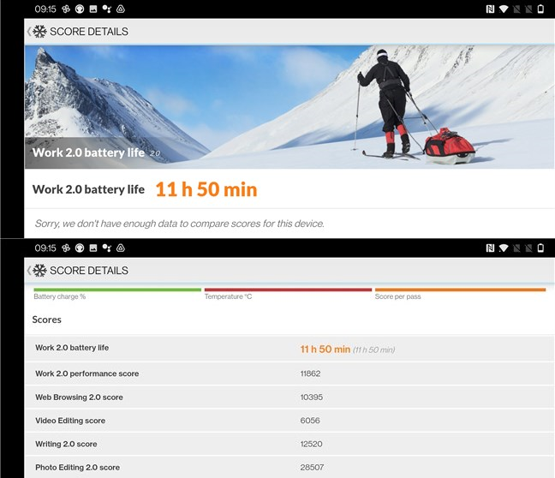
Task: Tap the snowflake logo in the bottom SCORE DETAILS header
Action: pos(39,271)
